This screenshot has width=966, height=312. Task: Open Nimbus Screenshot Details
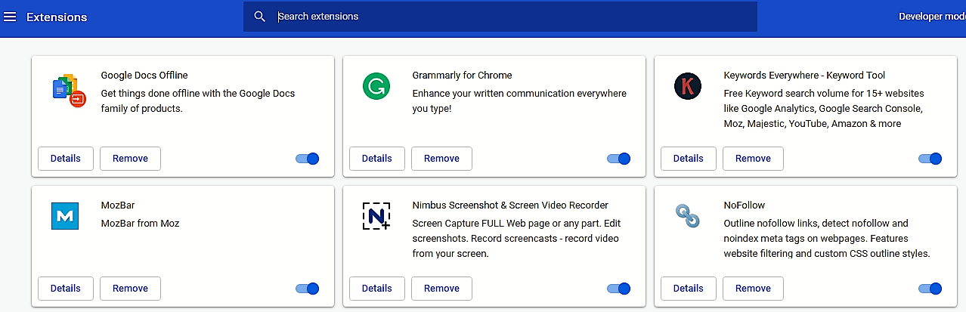click(x=377, y=289)
